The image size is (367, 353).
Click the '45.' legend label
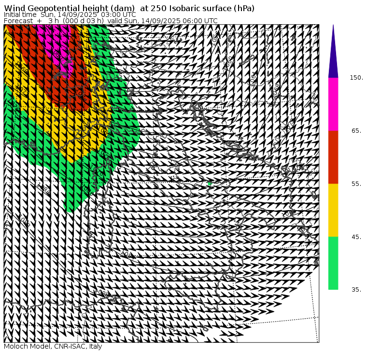click(x=356, y=237)
